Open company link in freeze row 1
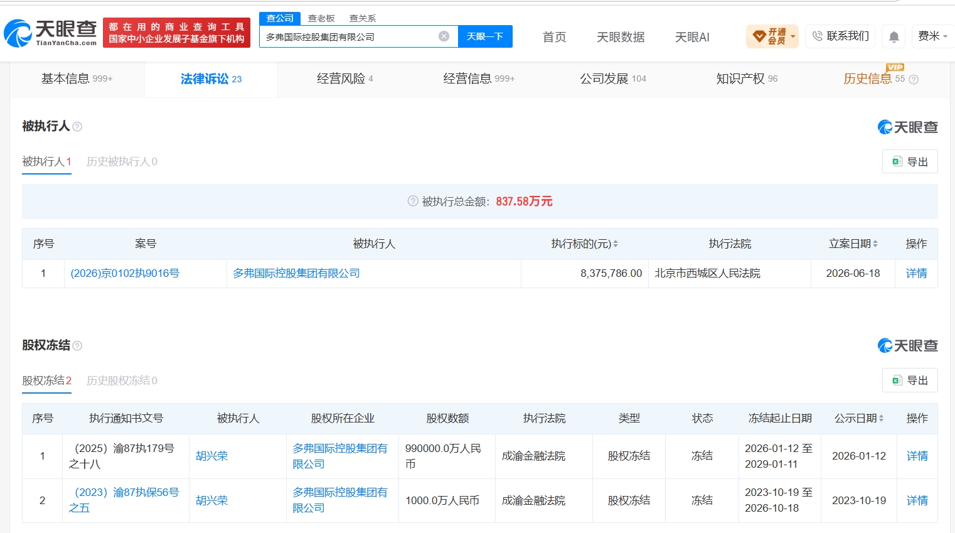 coord(340,456)
